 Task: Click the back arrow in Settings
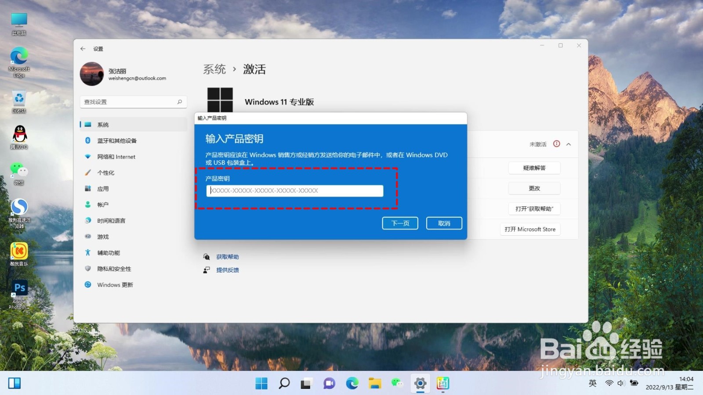click(x=83, y=48)
